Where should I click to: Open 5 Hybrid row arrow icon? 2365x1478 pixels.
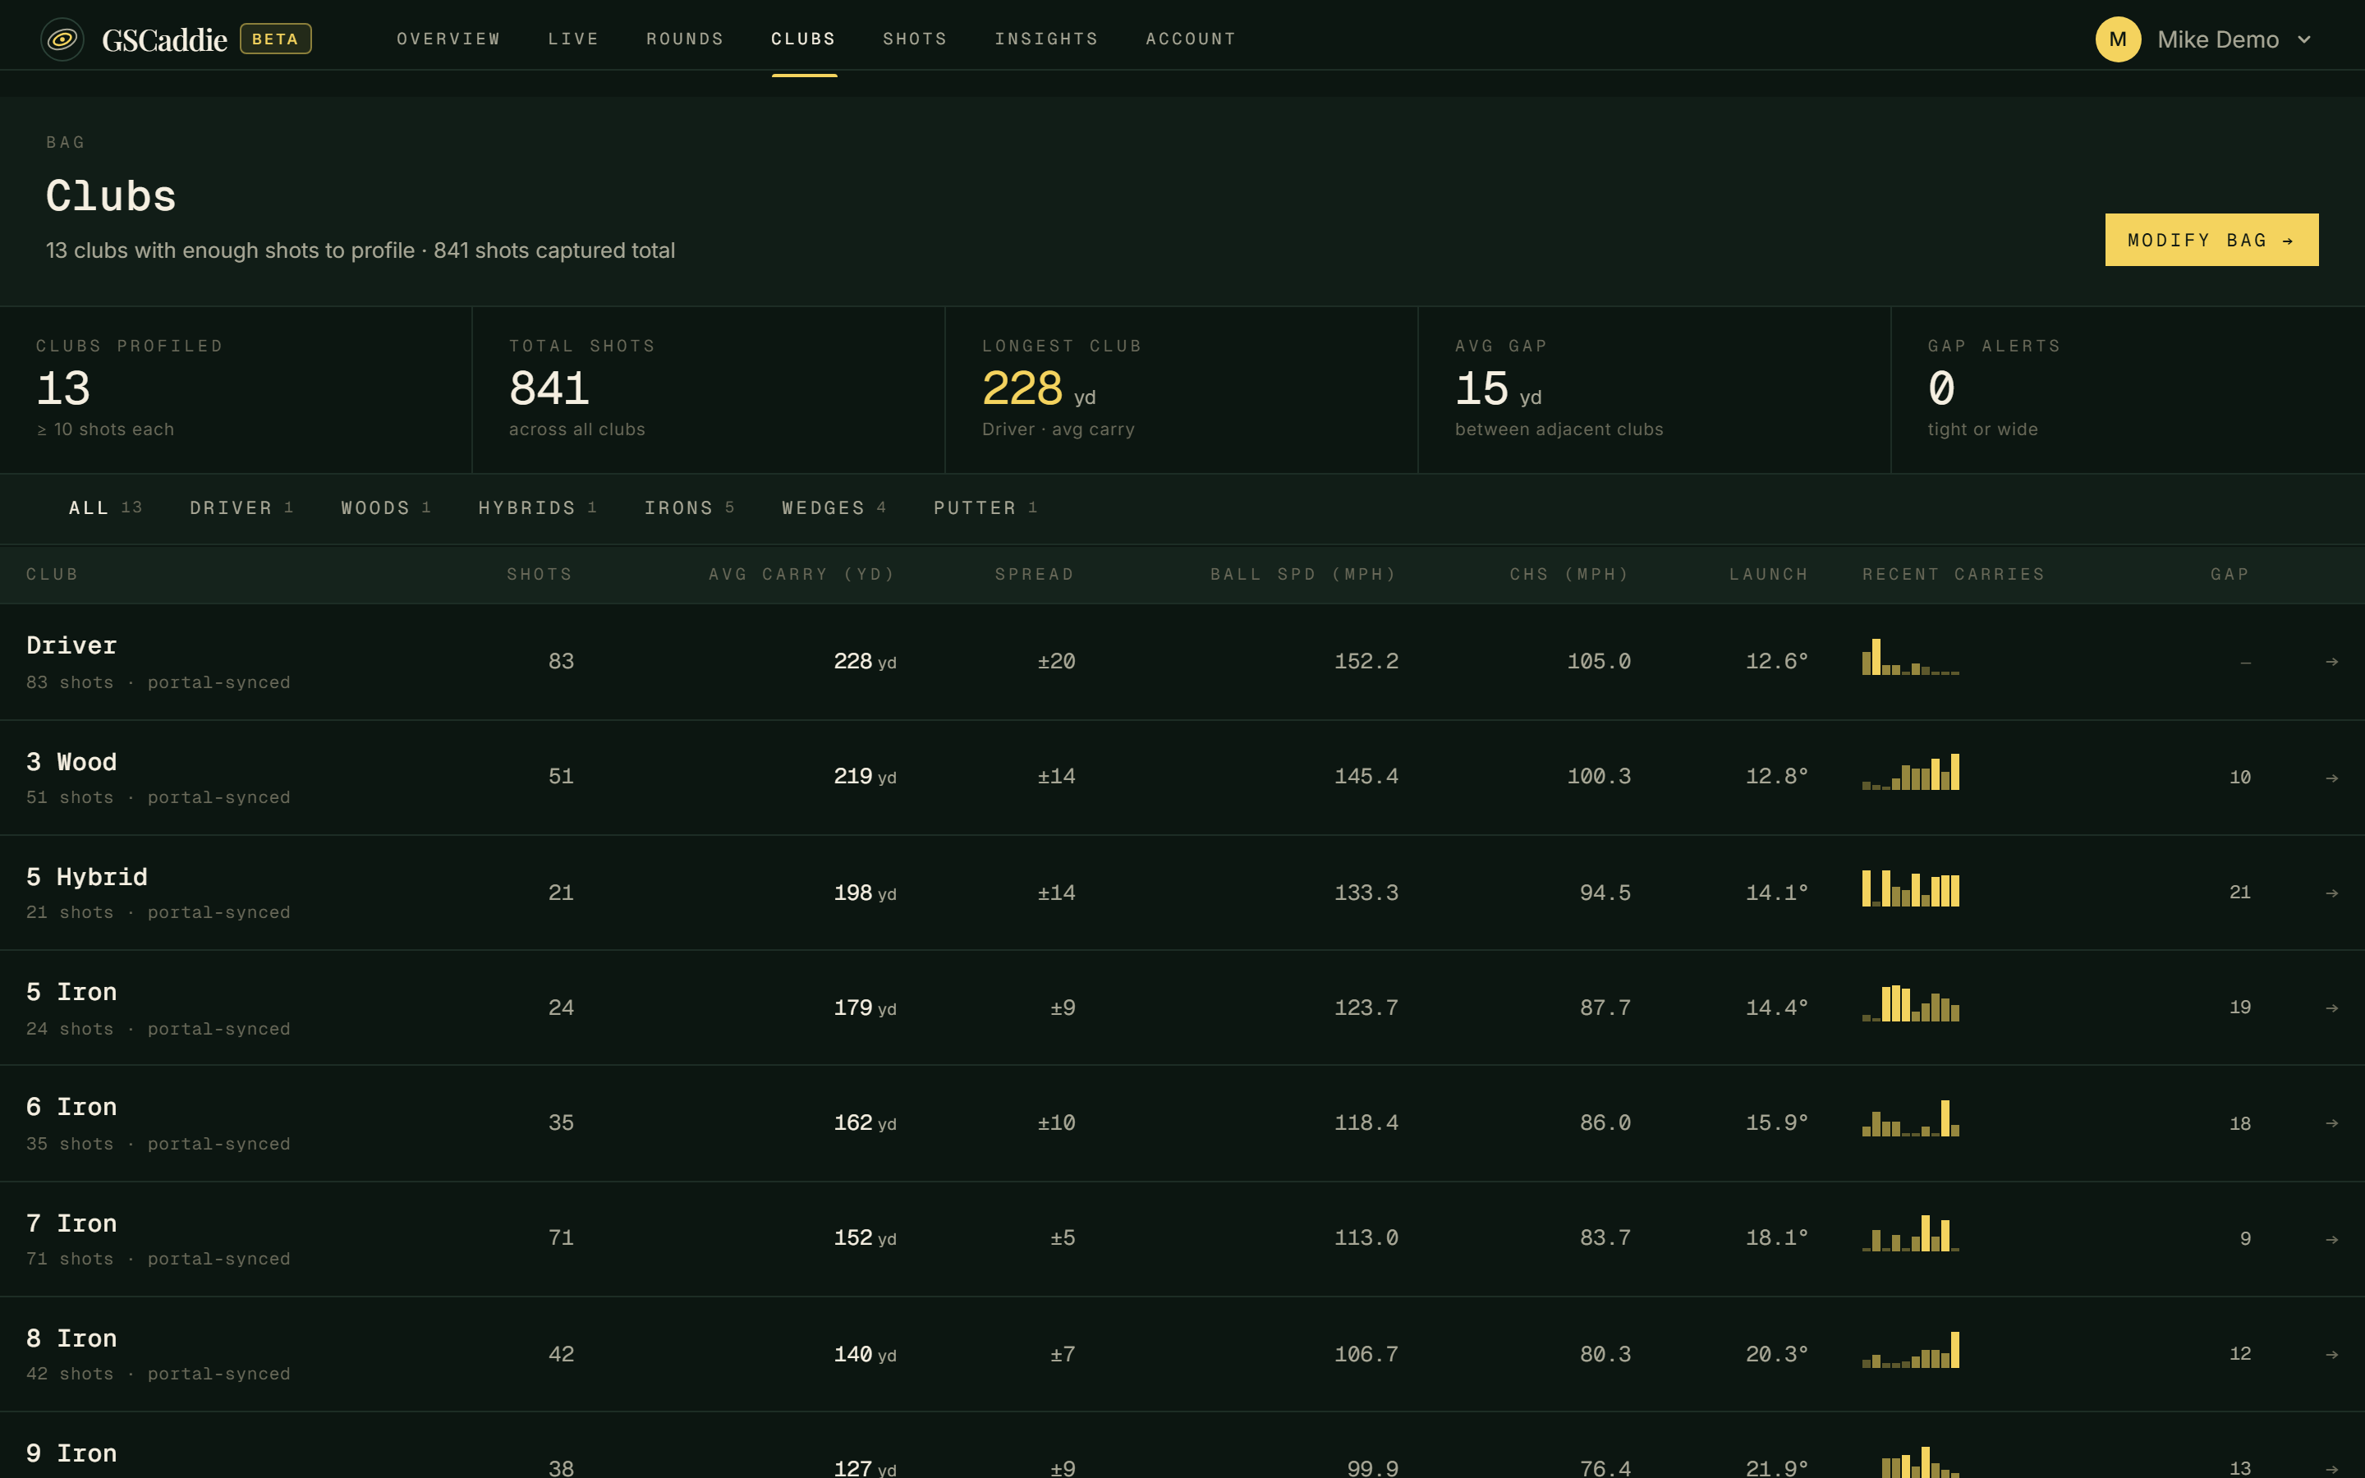2332,893
